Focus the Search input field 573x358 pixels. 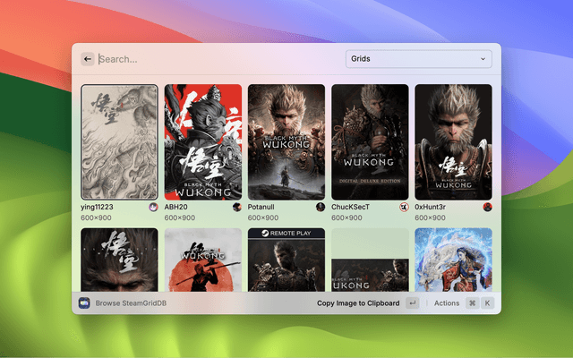click(x=219, y=59)
